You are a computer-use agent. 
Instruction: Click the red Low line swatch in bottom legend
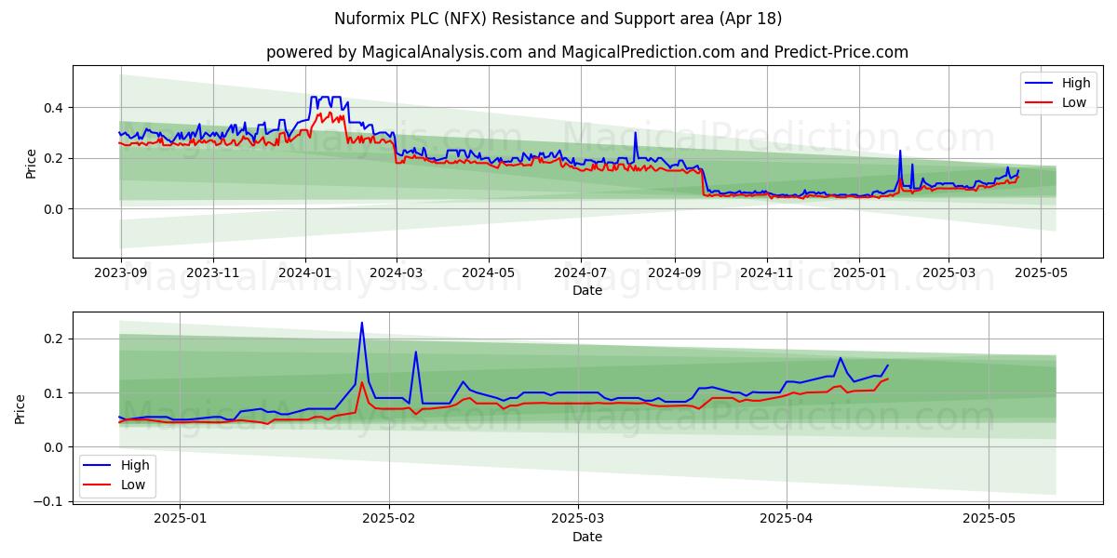pos(99,485)
